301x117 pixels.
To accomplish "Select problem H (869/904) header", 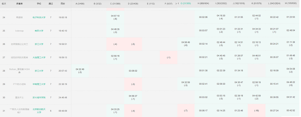I will (x=203, y=3).
